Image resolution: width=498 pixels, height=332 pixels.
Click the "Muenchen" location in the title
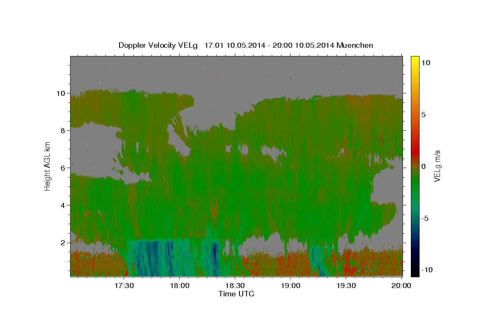tap(355, 45)
